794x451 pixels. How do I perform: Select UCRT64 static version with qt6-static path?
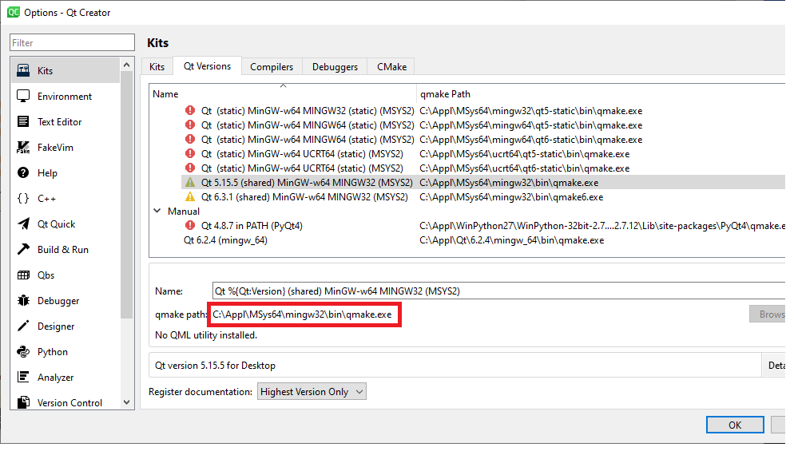(302, 168)
